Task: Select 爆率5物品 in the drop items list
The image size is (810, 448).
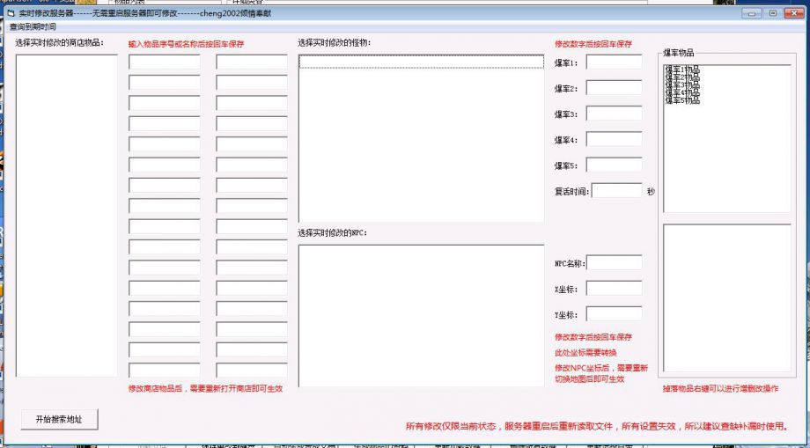Action: (x=682, y=100)
